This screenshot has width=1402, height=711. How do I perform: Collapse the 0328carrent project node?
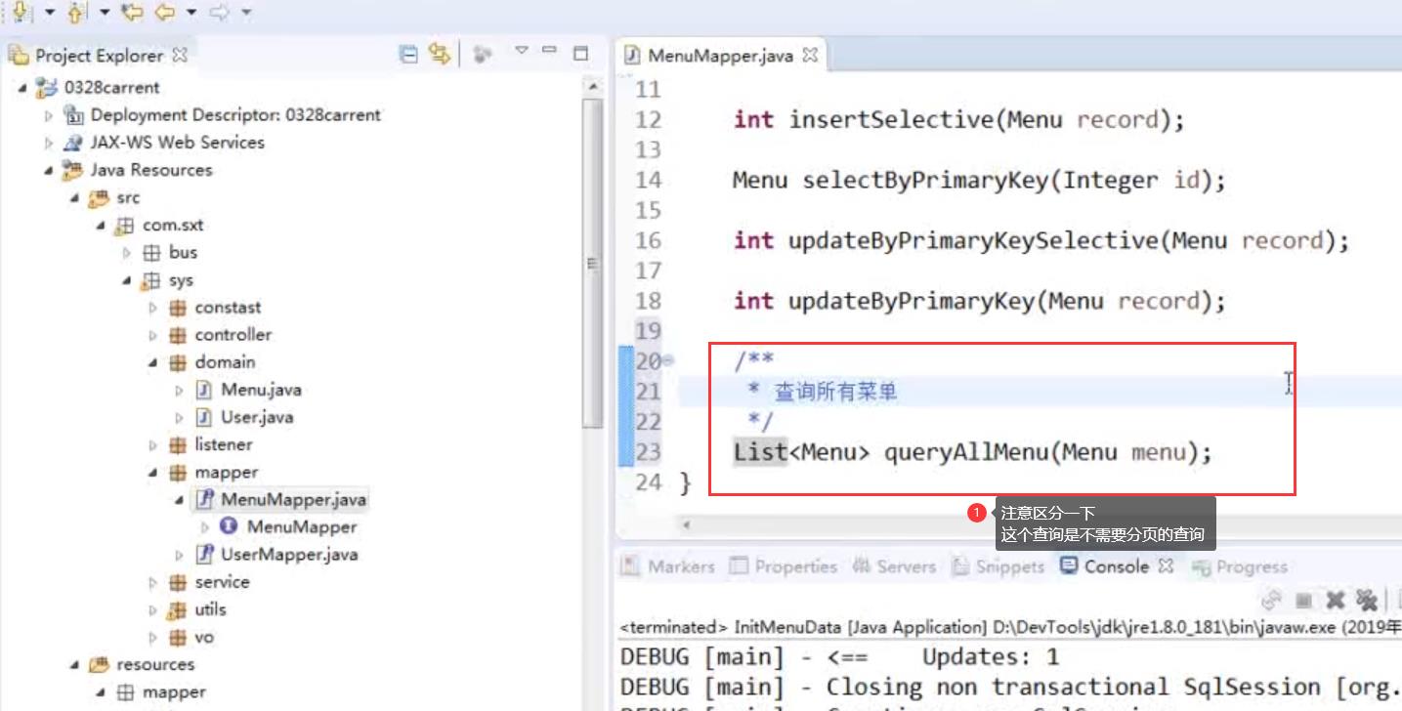click(x=22, y=88)
